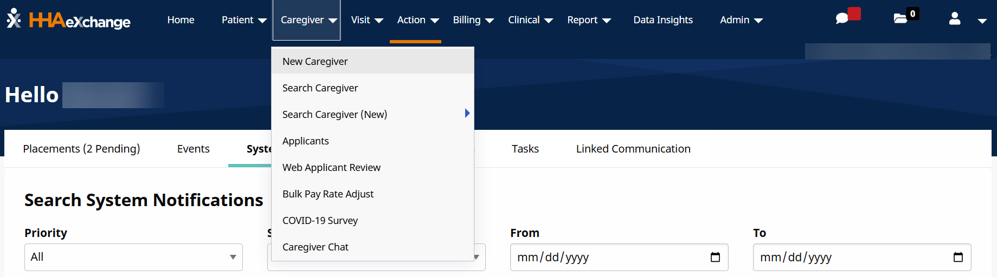Screen dimensions: 997x277
Task: Click the HHAeXchange logo
Action: [69, 20]
